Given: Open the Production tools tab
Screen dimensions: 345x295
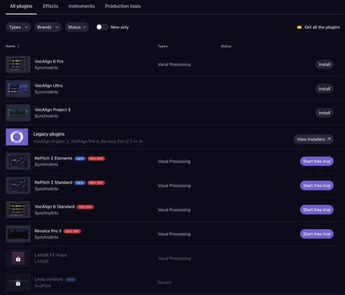Looking at the screenshot, I should coord(123,6).
